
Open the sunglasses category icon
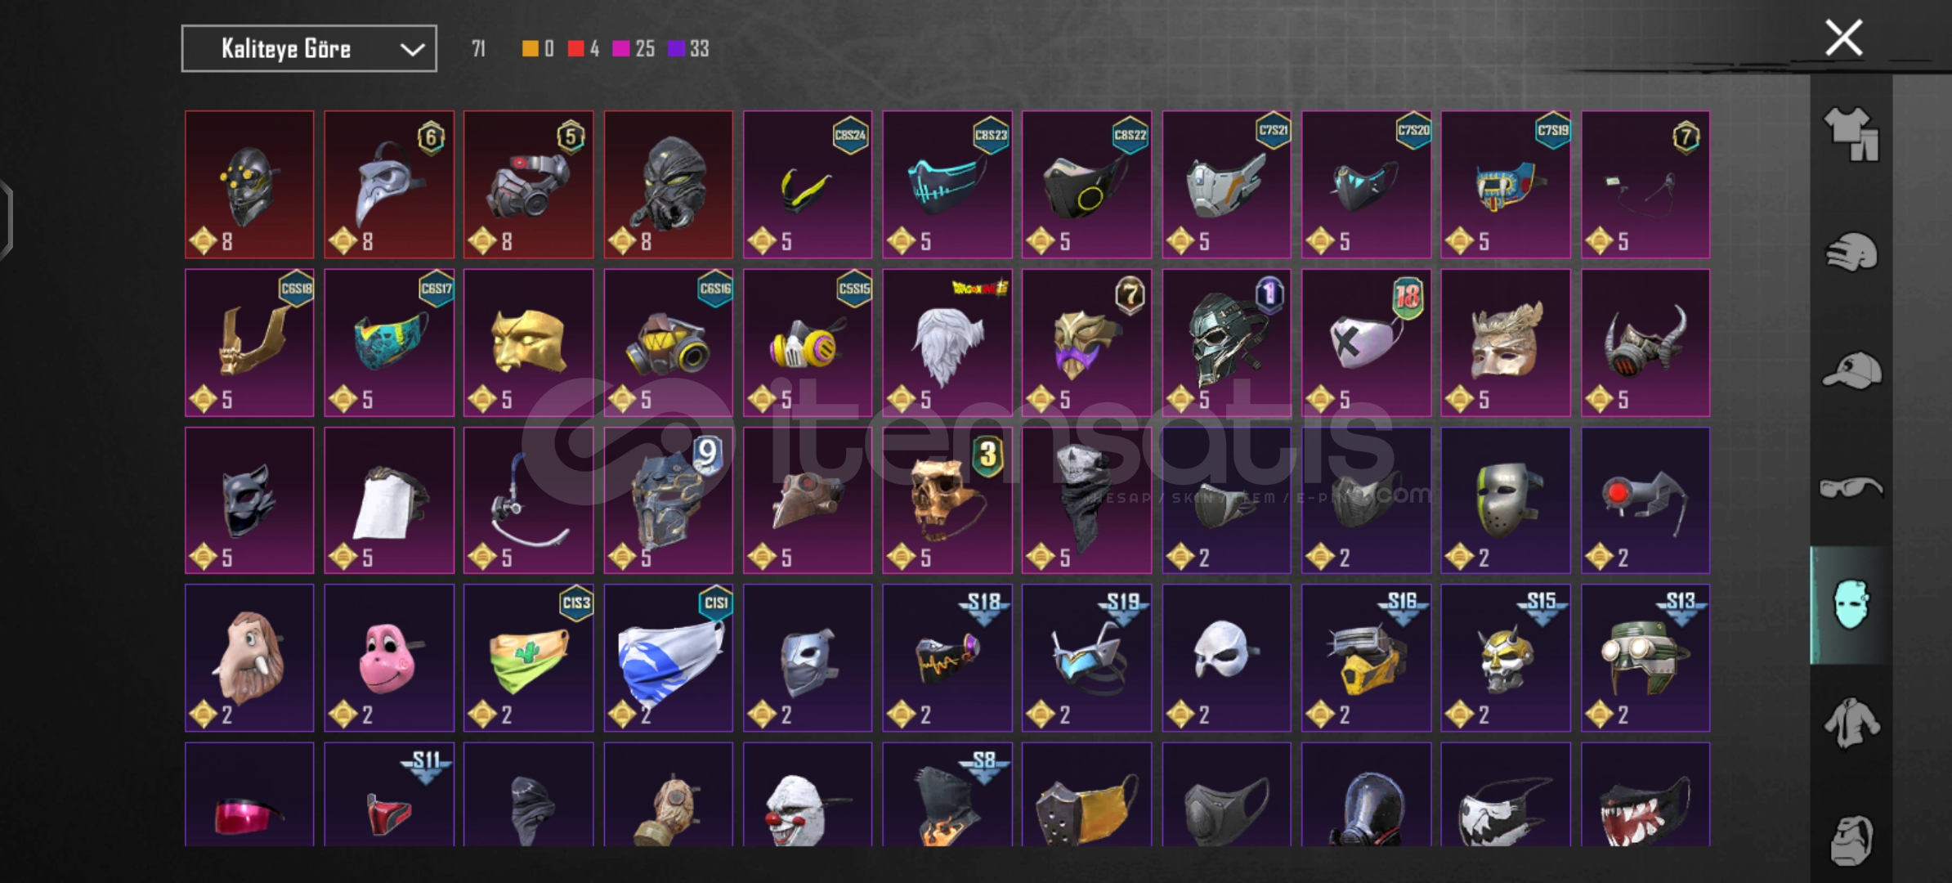click(1851, 488)
